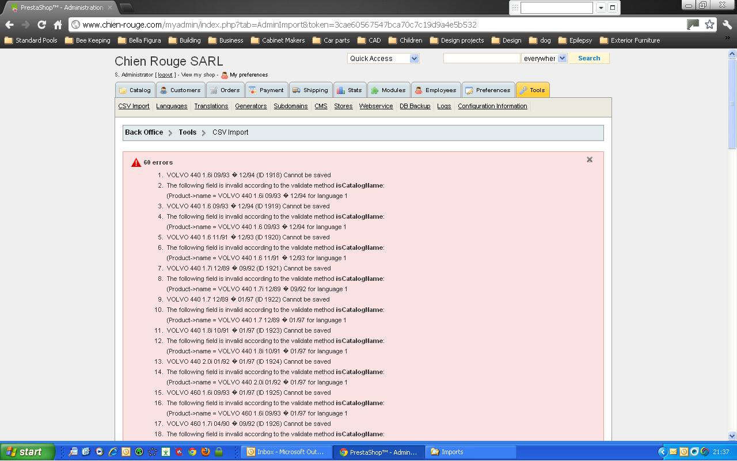Image resolution: width=737 pixels, height=461 pixels.
Task: Show hidden system tray icons arrow
Action: coord(662,452)
